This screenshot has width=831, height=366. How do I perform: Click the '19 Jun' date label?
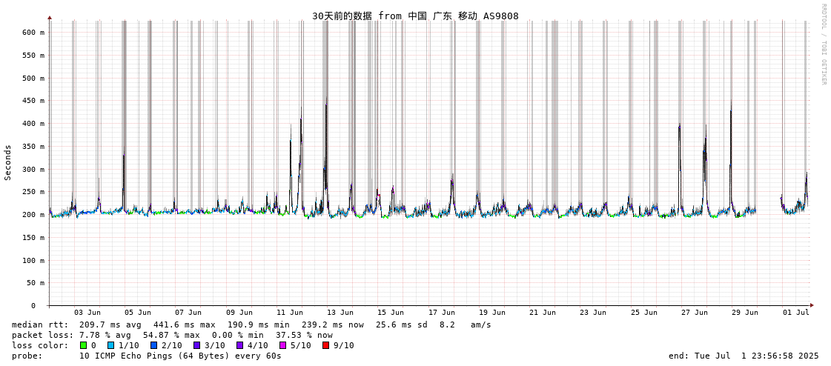pos(492,313)
